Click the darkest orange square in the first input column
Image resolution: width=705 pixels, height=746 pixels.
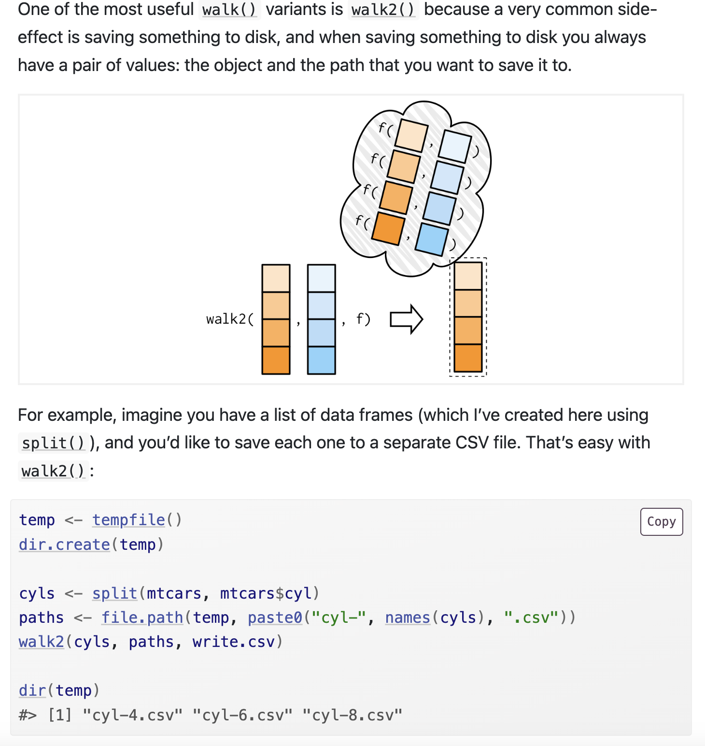click(x=276, y=360)
